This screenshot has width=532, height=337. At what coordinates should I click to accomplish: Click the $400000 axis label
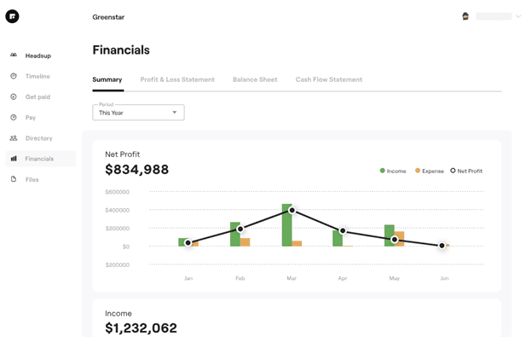click(118, 211)
